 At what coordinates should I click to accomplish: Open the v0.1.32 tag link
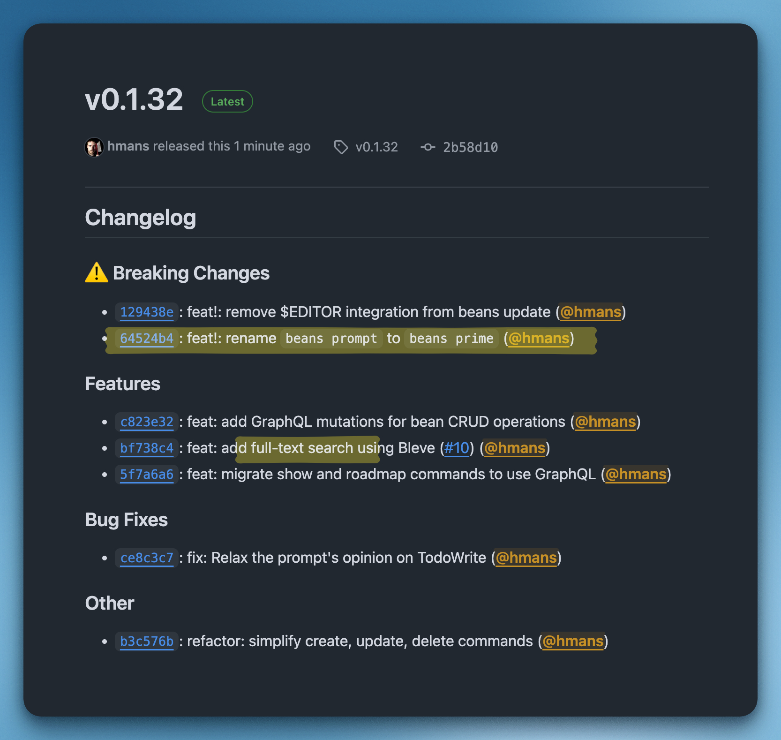[376, 147]
